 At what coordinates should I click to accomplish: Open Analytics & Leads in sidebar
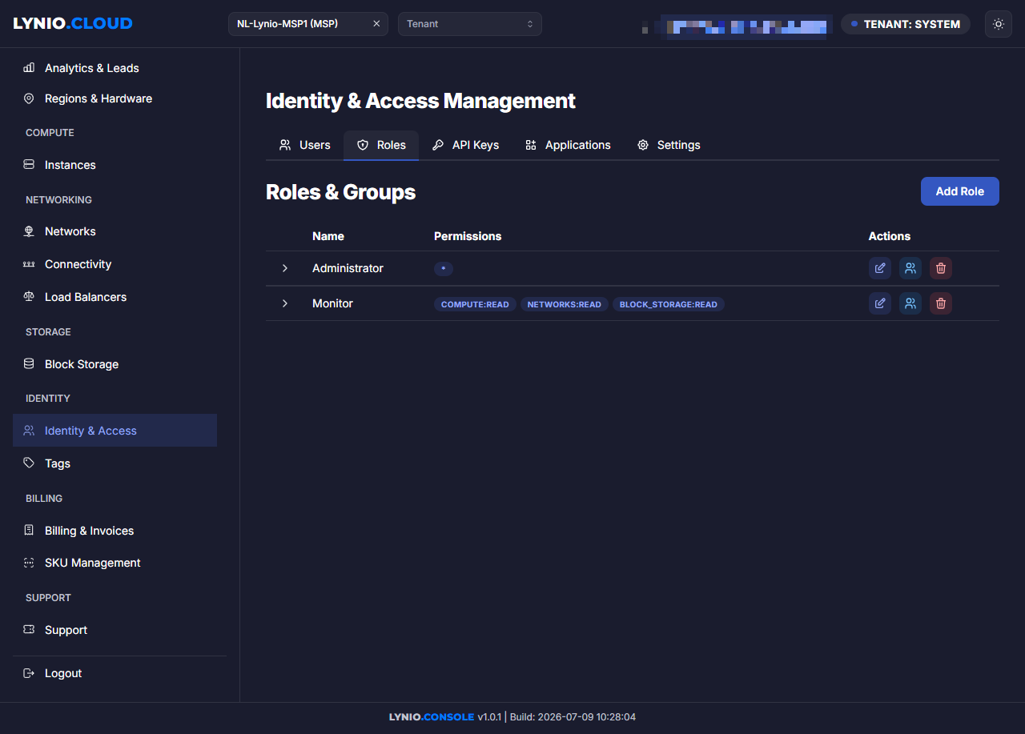pyautogui.click(x=115, y=68)
